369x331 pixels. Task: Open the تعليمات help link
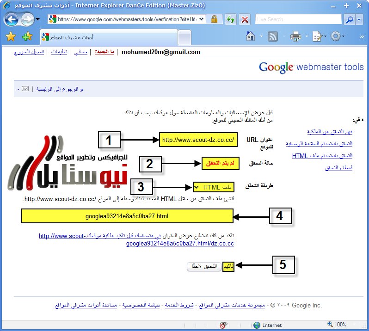click(x=59, y=52)
